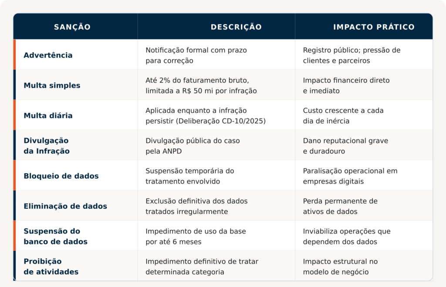Select the Proibição de atividades label
This screenshot has width=446, height=287.
click(x=51, y=267)
